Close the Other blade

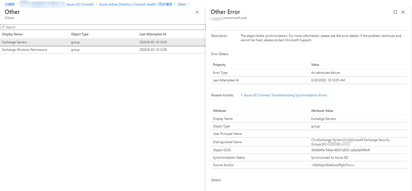[197, 12]
